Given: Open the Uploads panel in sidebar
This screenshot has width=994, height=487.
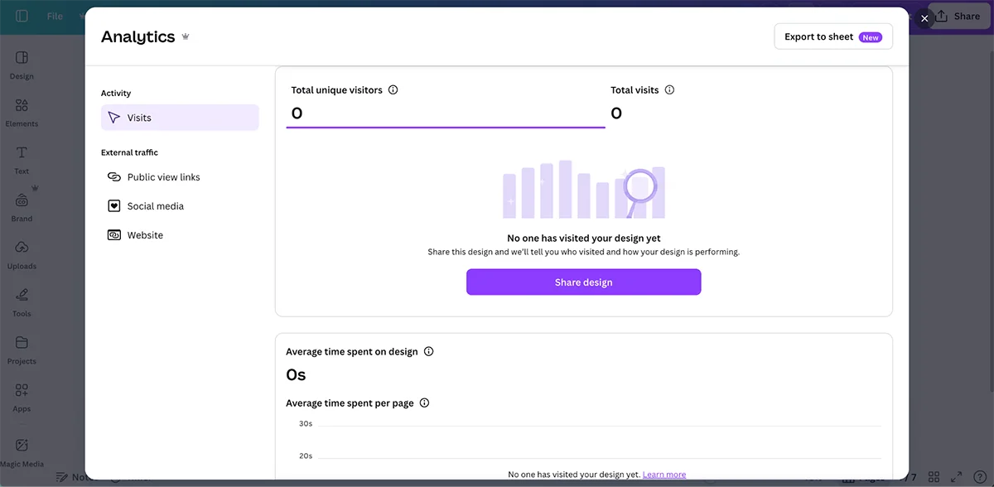Looking at the screenshot, I should coord(22,255).
